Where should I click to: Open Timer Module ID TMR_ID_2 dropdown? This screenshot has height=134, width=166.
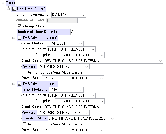[66, 90]
